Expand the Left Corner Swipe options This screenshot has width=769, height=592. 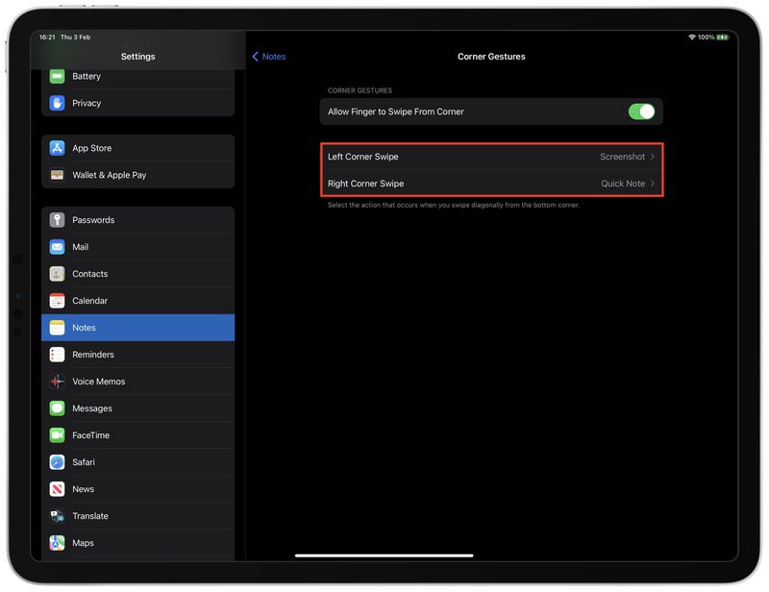(x=490, y=156)
